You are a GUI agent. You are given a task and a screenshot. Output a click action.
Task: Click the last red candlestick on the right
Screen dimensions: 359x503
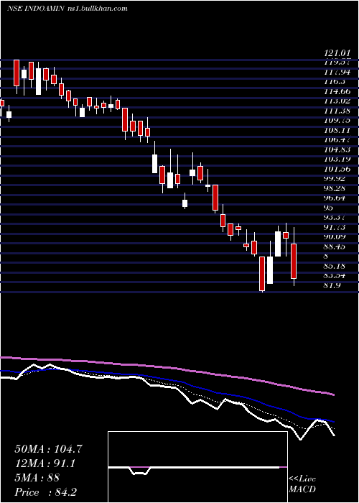pyautogui.click(x=294, y=261)
